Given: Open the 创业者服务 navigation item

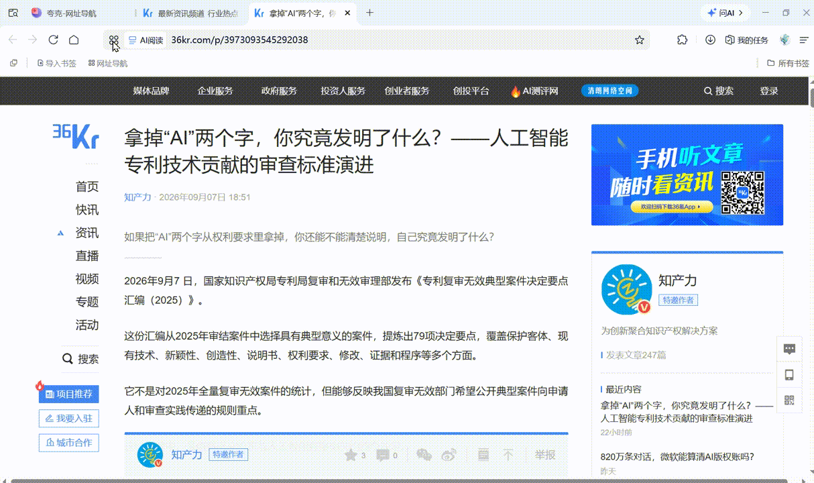Looking at the screenshot, I should tap(407, 91).
